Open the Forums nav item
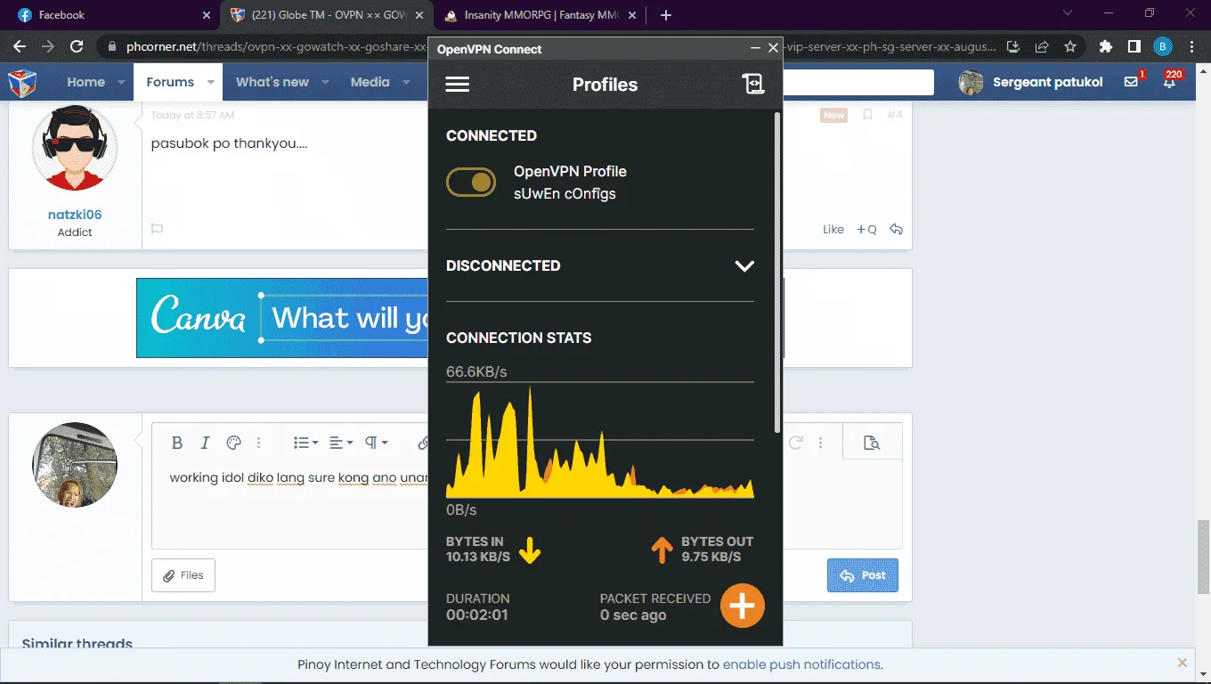 click(170, 82)
